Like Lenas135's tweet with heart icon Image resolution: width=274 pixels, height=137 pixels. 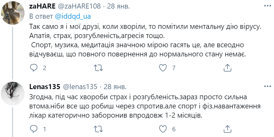point(163,129)
